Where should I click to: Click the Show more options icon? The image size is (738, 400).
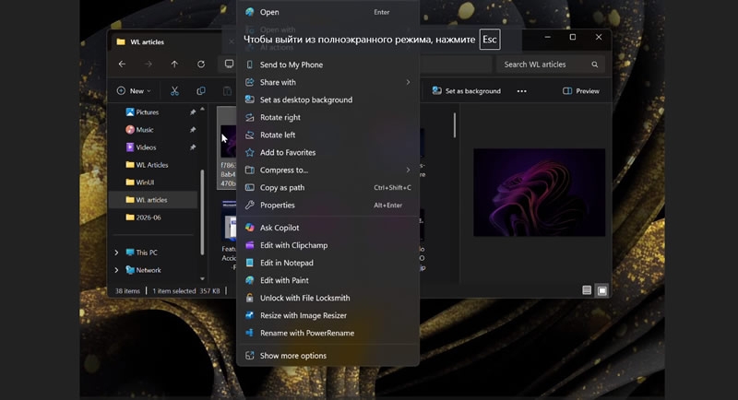[x=250, y=356]
